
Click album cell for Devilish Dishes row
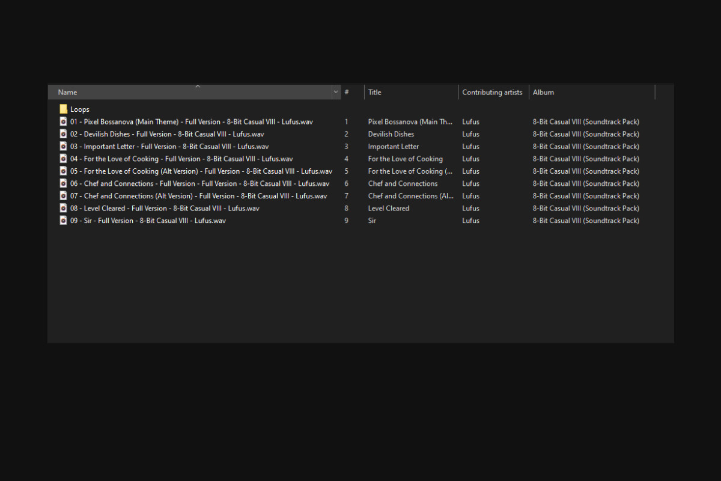[585, 134]
